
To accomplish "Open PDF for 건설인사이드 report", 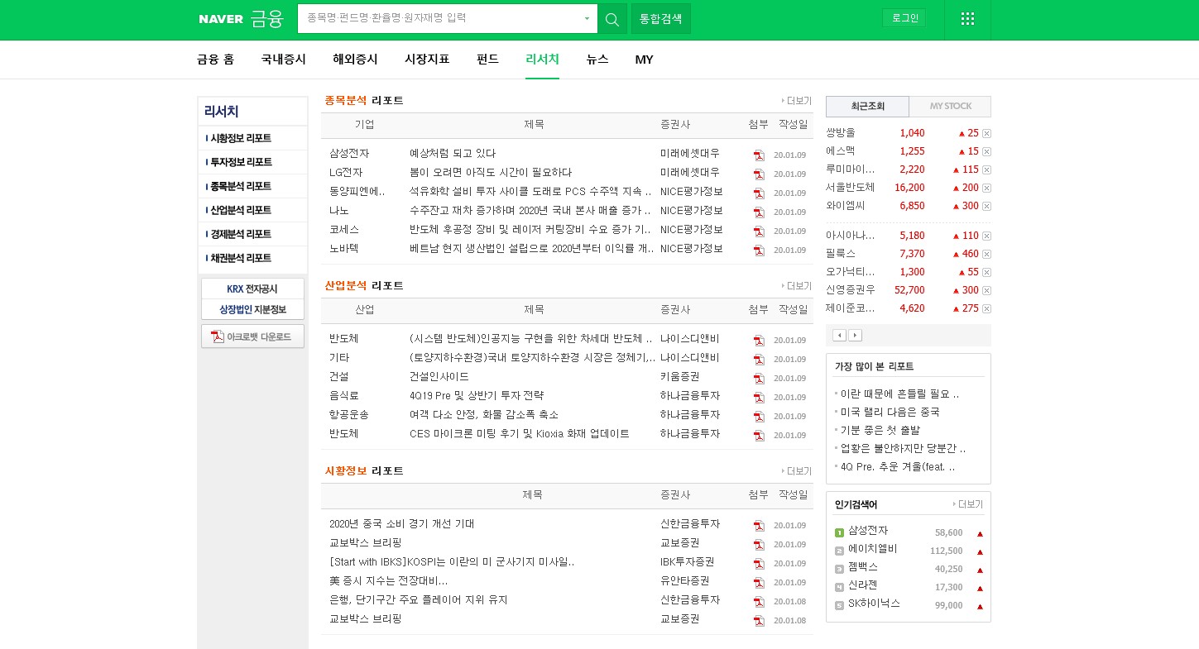I will pyautogui.click(x=759, y=379).
